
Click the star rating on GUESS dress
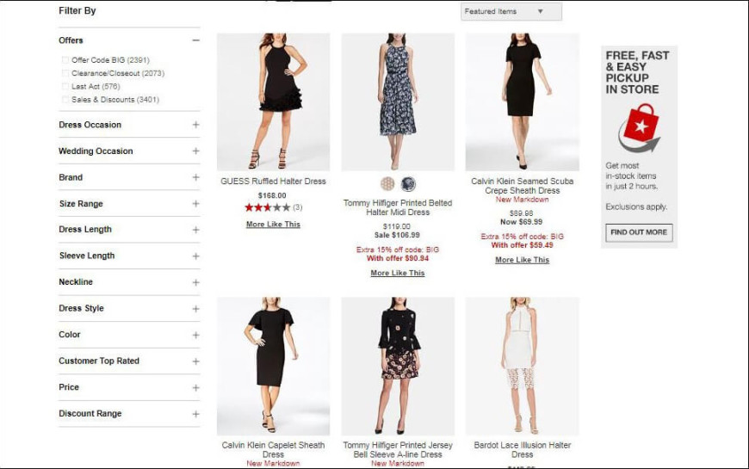click(267, 207)
